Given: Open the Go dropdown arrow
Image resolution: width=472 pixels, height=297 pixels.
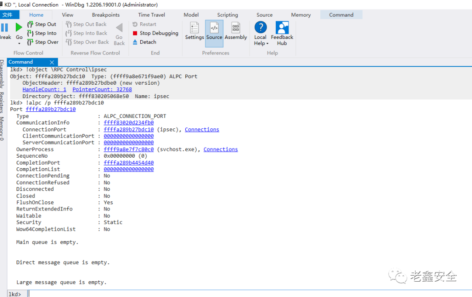Looking at the screenshot, I should click(19, 44).
